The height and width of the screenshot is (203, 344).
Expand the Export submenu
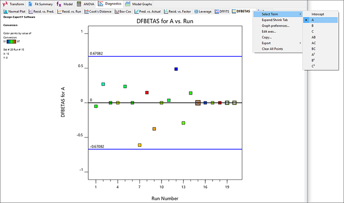click(x=279, y=43)
